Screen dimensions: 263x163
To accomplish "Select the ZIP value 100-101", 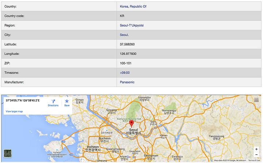I will 126,63.
